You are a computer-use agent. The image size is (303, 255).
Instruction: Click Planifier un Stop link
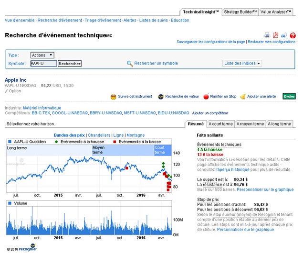223,97
